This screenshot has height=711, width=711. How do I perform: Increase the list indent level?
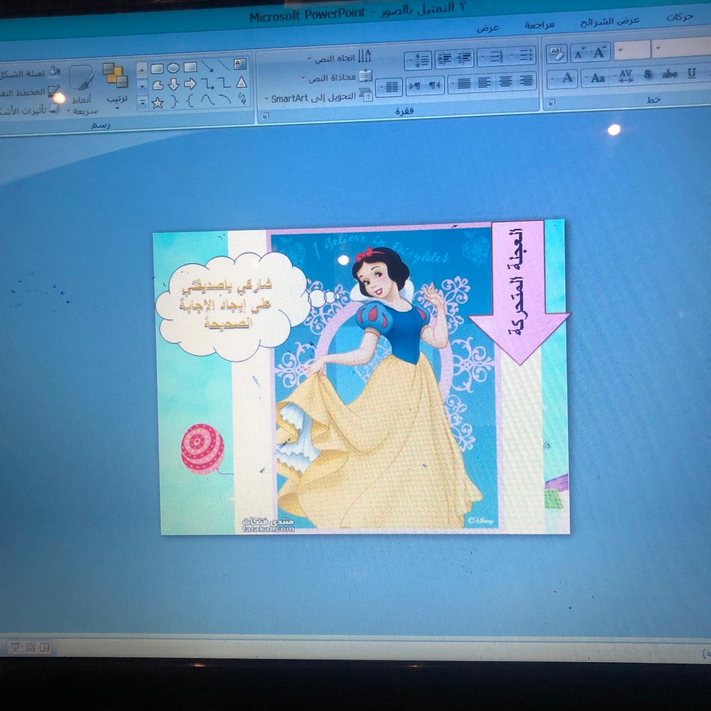[x=444, y=58]
